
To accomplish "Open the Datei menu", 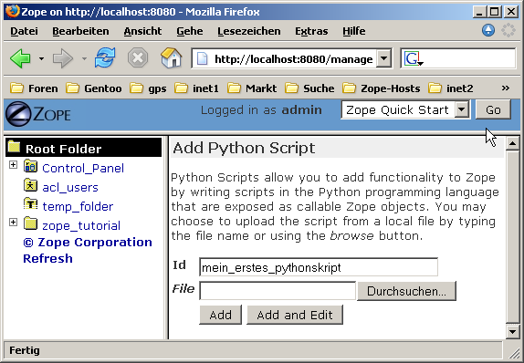I will [24, 31].
